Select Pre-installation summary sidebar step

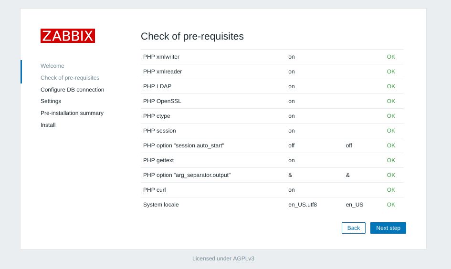(72, 113)
